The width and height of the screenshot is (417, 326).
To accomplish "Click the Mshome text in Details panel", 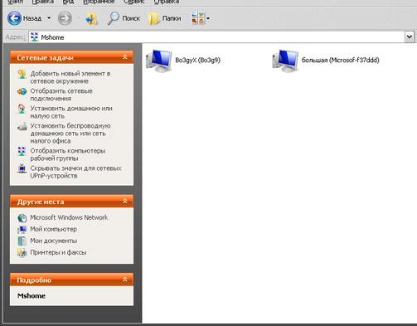I will (32, 295).
